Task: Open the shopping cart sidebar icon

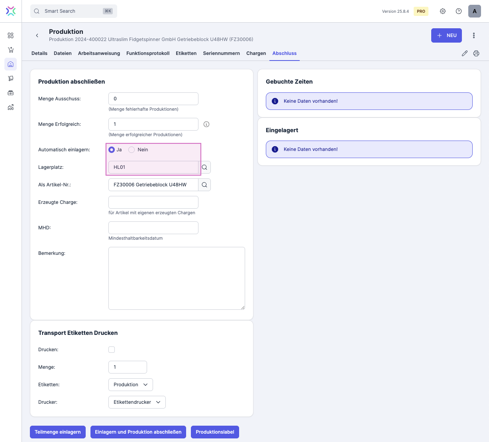Action: coord(11,50)
